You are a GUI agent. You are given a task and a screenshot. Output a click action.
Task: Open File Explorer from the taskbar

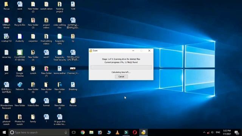pyautogui.click(x=92, y=132)
